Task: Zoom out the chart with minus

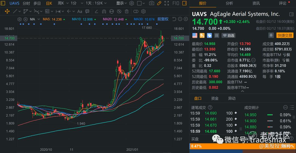Action: 180,19
